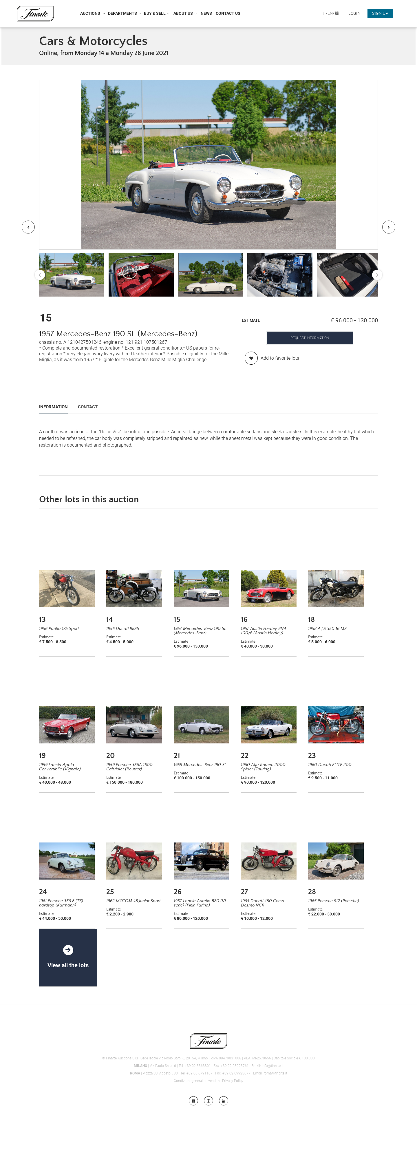The height and width of the screenshot is (1157, 417).
Task: Open Finarte LinkedIn page icon
Action: click(x=224, y=1101)
